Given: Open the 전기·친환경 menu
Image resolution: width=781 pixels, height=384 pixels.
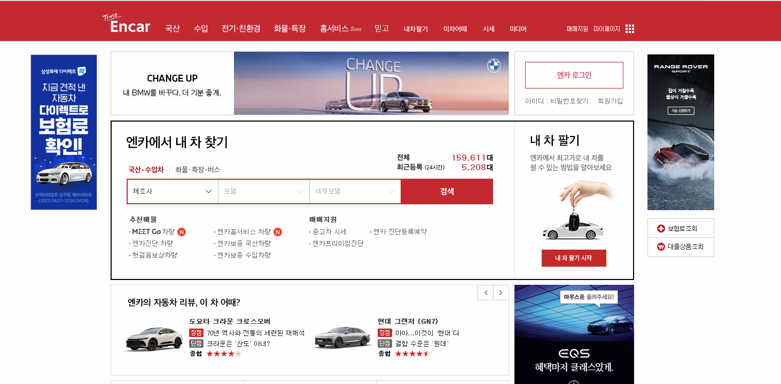Looking at the screenshot, I should [x=241, y=29].
